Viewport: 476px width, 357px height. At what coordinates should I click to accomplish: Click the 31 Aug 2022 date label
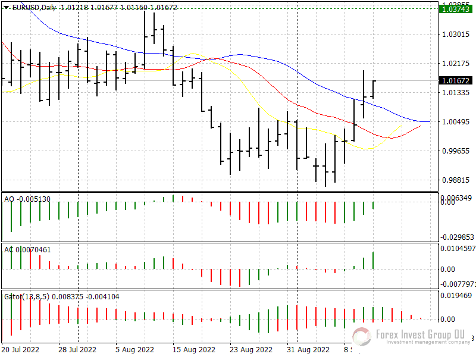308,349
